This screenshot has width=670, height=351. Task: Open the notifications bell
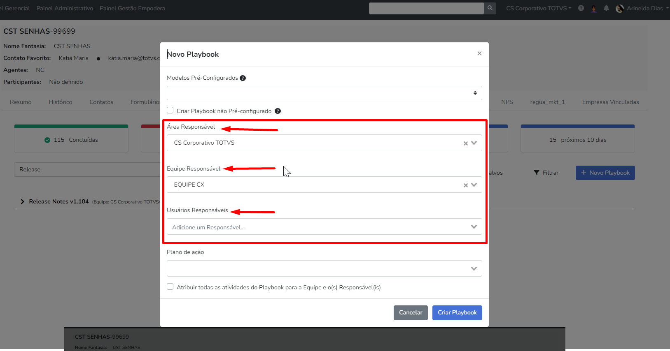point(606,8)
